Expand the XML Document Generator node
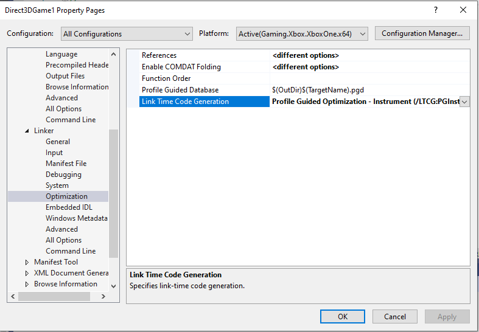This screenshot has width=479, height=332. coord(27,273)
